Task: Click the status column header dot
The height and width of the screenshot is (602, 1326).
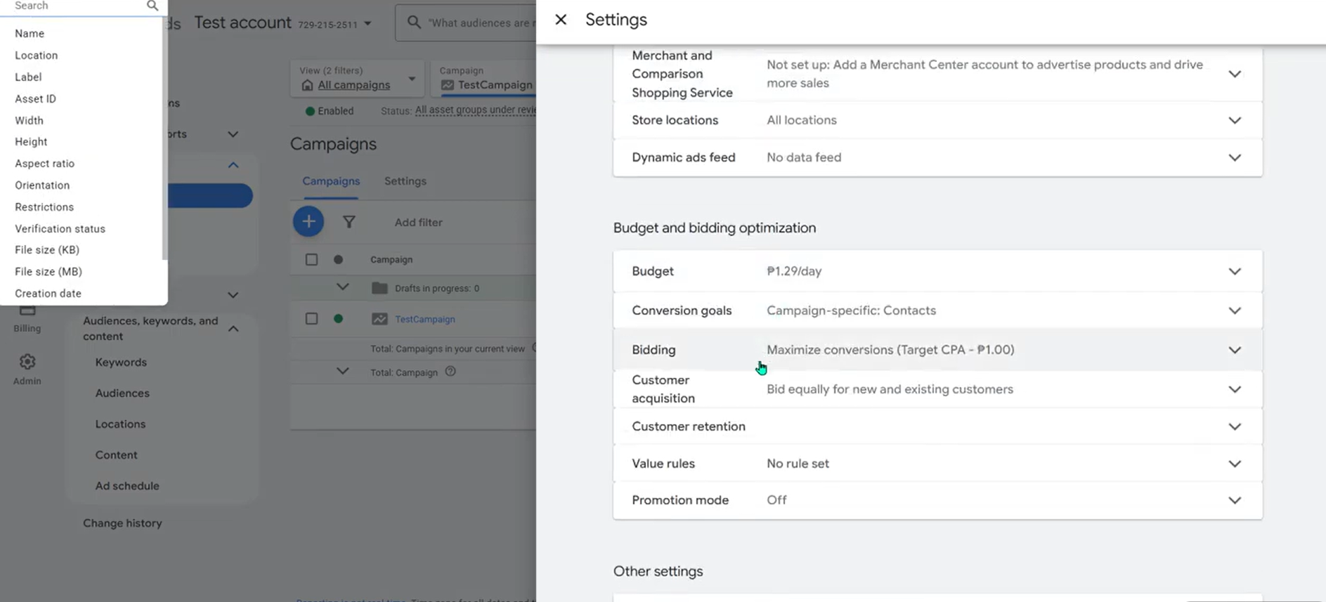Action: 338,260
